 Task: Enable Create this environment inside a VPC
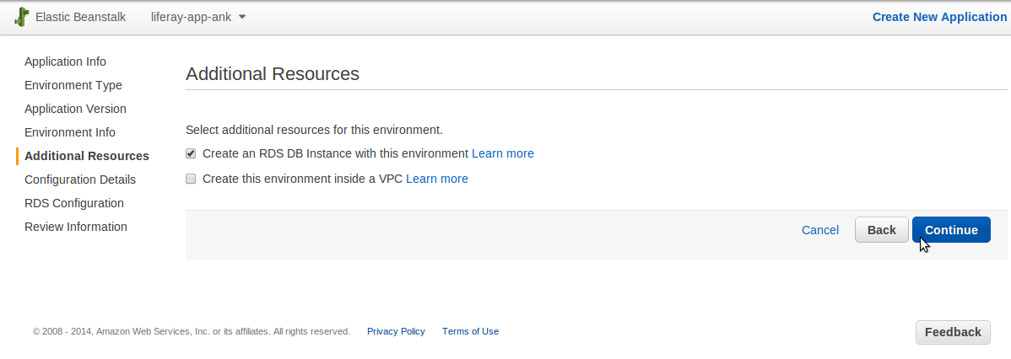190,179
